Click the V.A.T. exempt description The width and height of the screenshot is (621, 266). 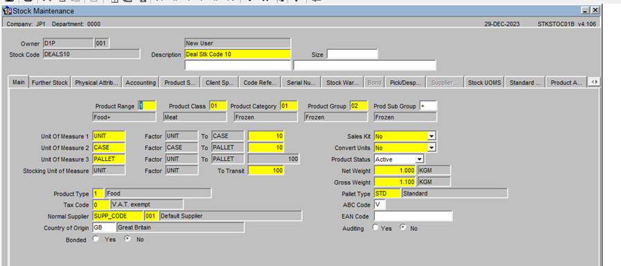(x=147, y=205)
